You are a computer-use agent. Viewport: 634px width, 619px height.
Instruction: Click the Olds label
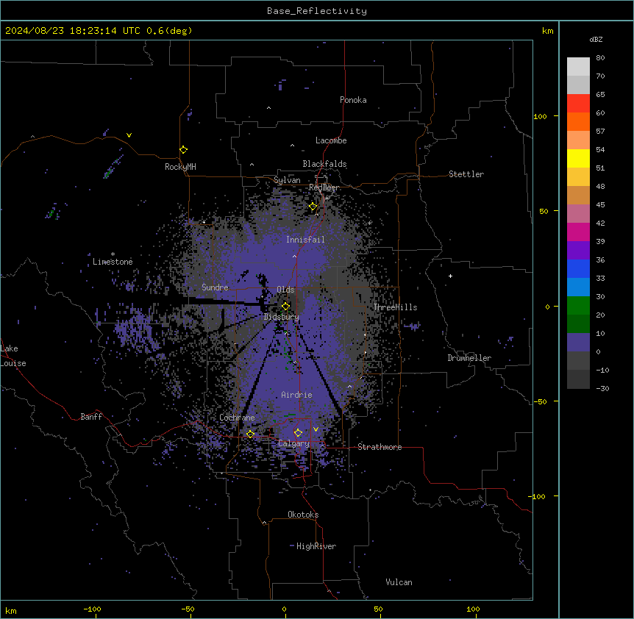tap(285, 290)
